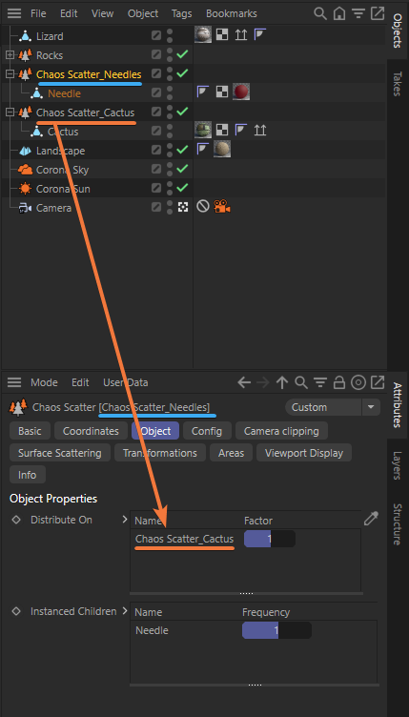Toggle the green checkmark on Corona Sun

182,188
